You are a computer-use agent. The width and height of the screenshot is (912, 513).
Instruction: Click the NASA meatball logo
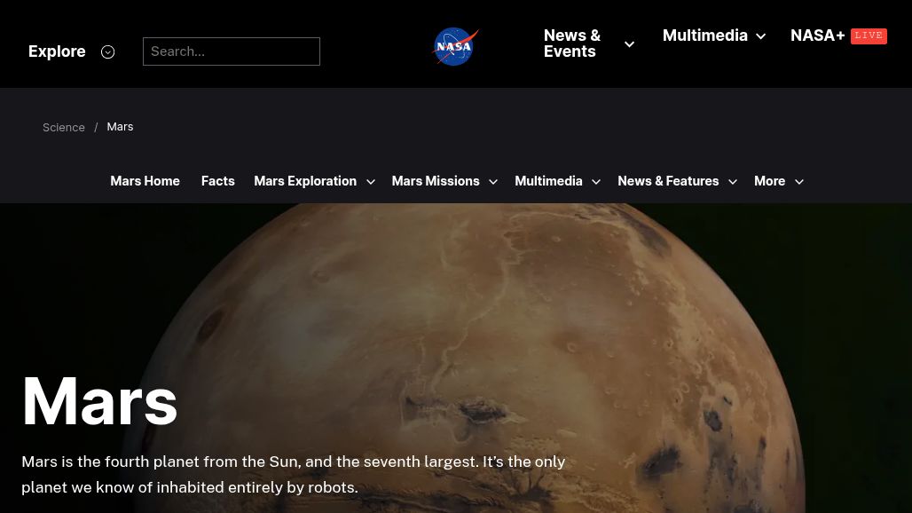click(x=455, y=46)
